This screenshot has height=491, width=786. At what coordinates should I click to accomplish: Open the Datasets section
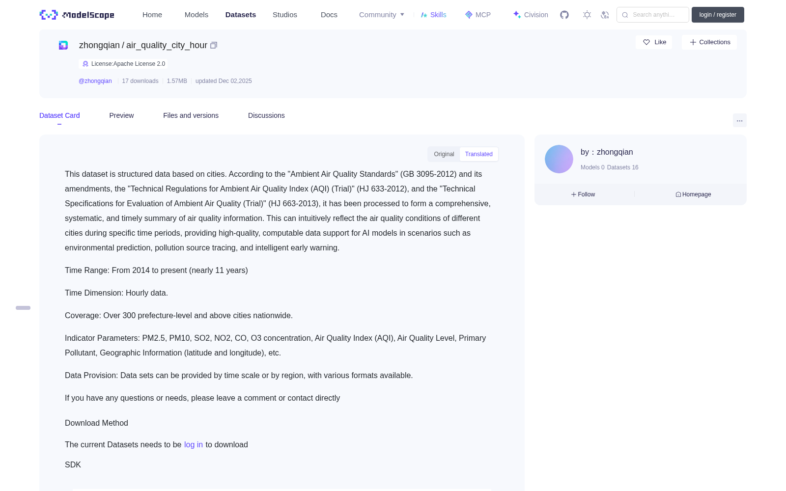click(x=241, y=15)
